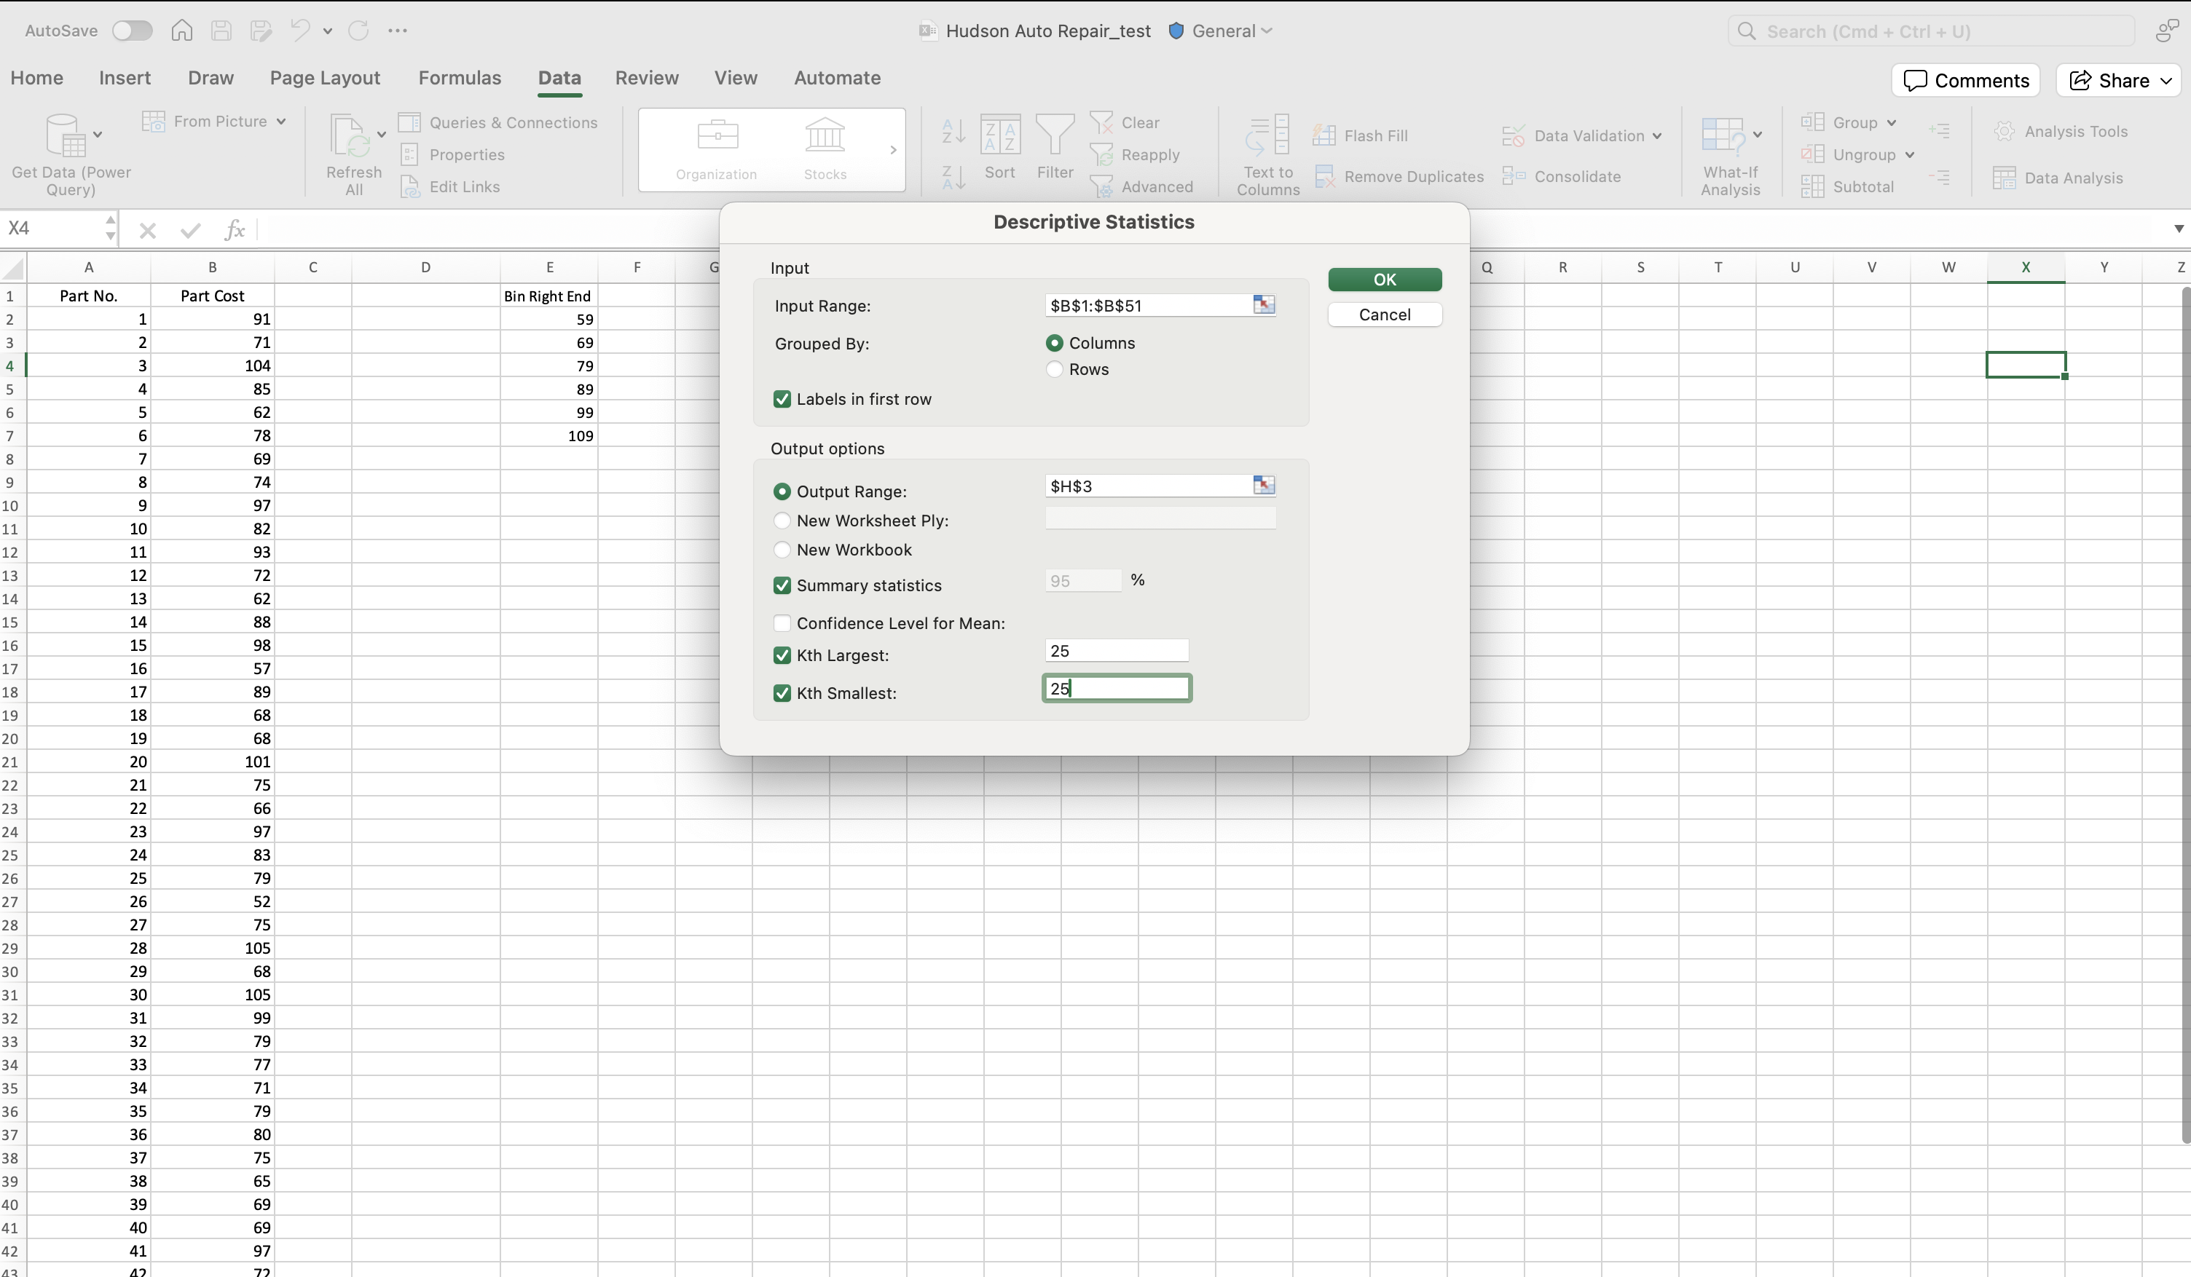This screenshot has height=1277, width=2191.
Task: Expand the What-If Analysis dropdown
Action: (1757, 134)
